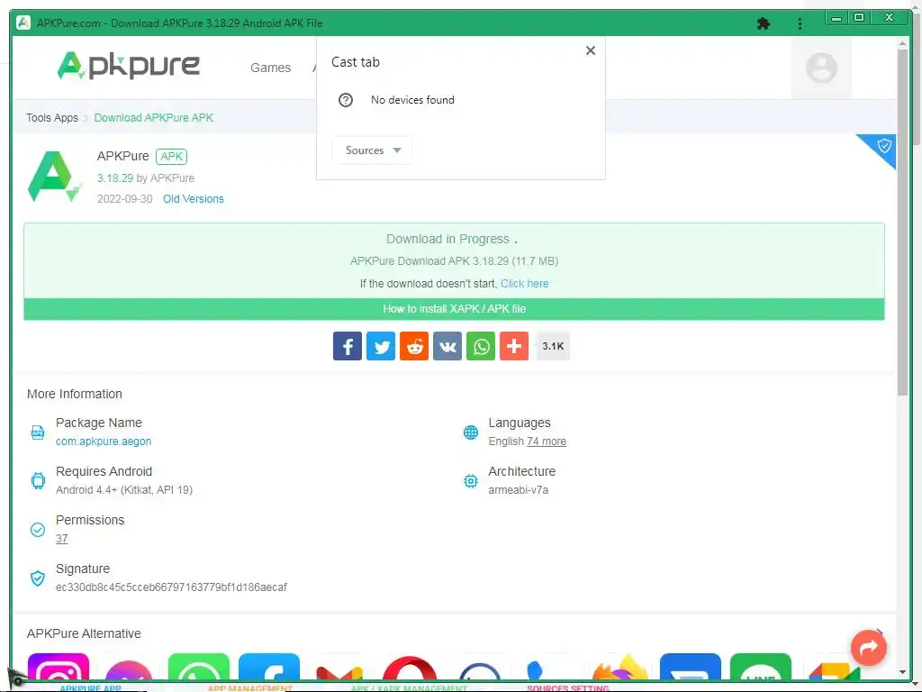The image size is (922, 692).
Task: Share on Twitter
Action: pyautogui.click(x=381, y=346)
